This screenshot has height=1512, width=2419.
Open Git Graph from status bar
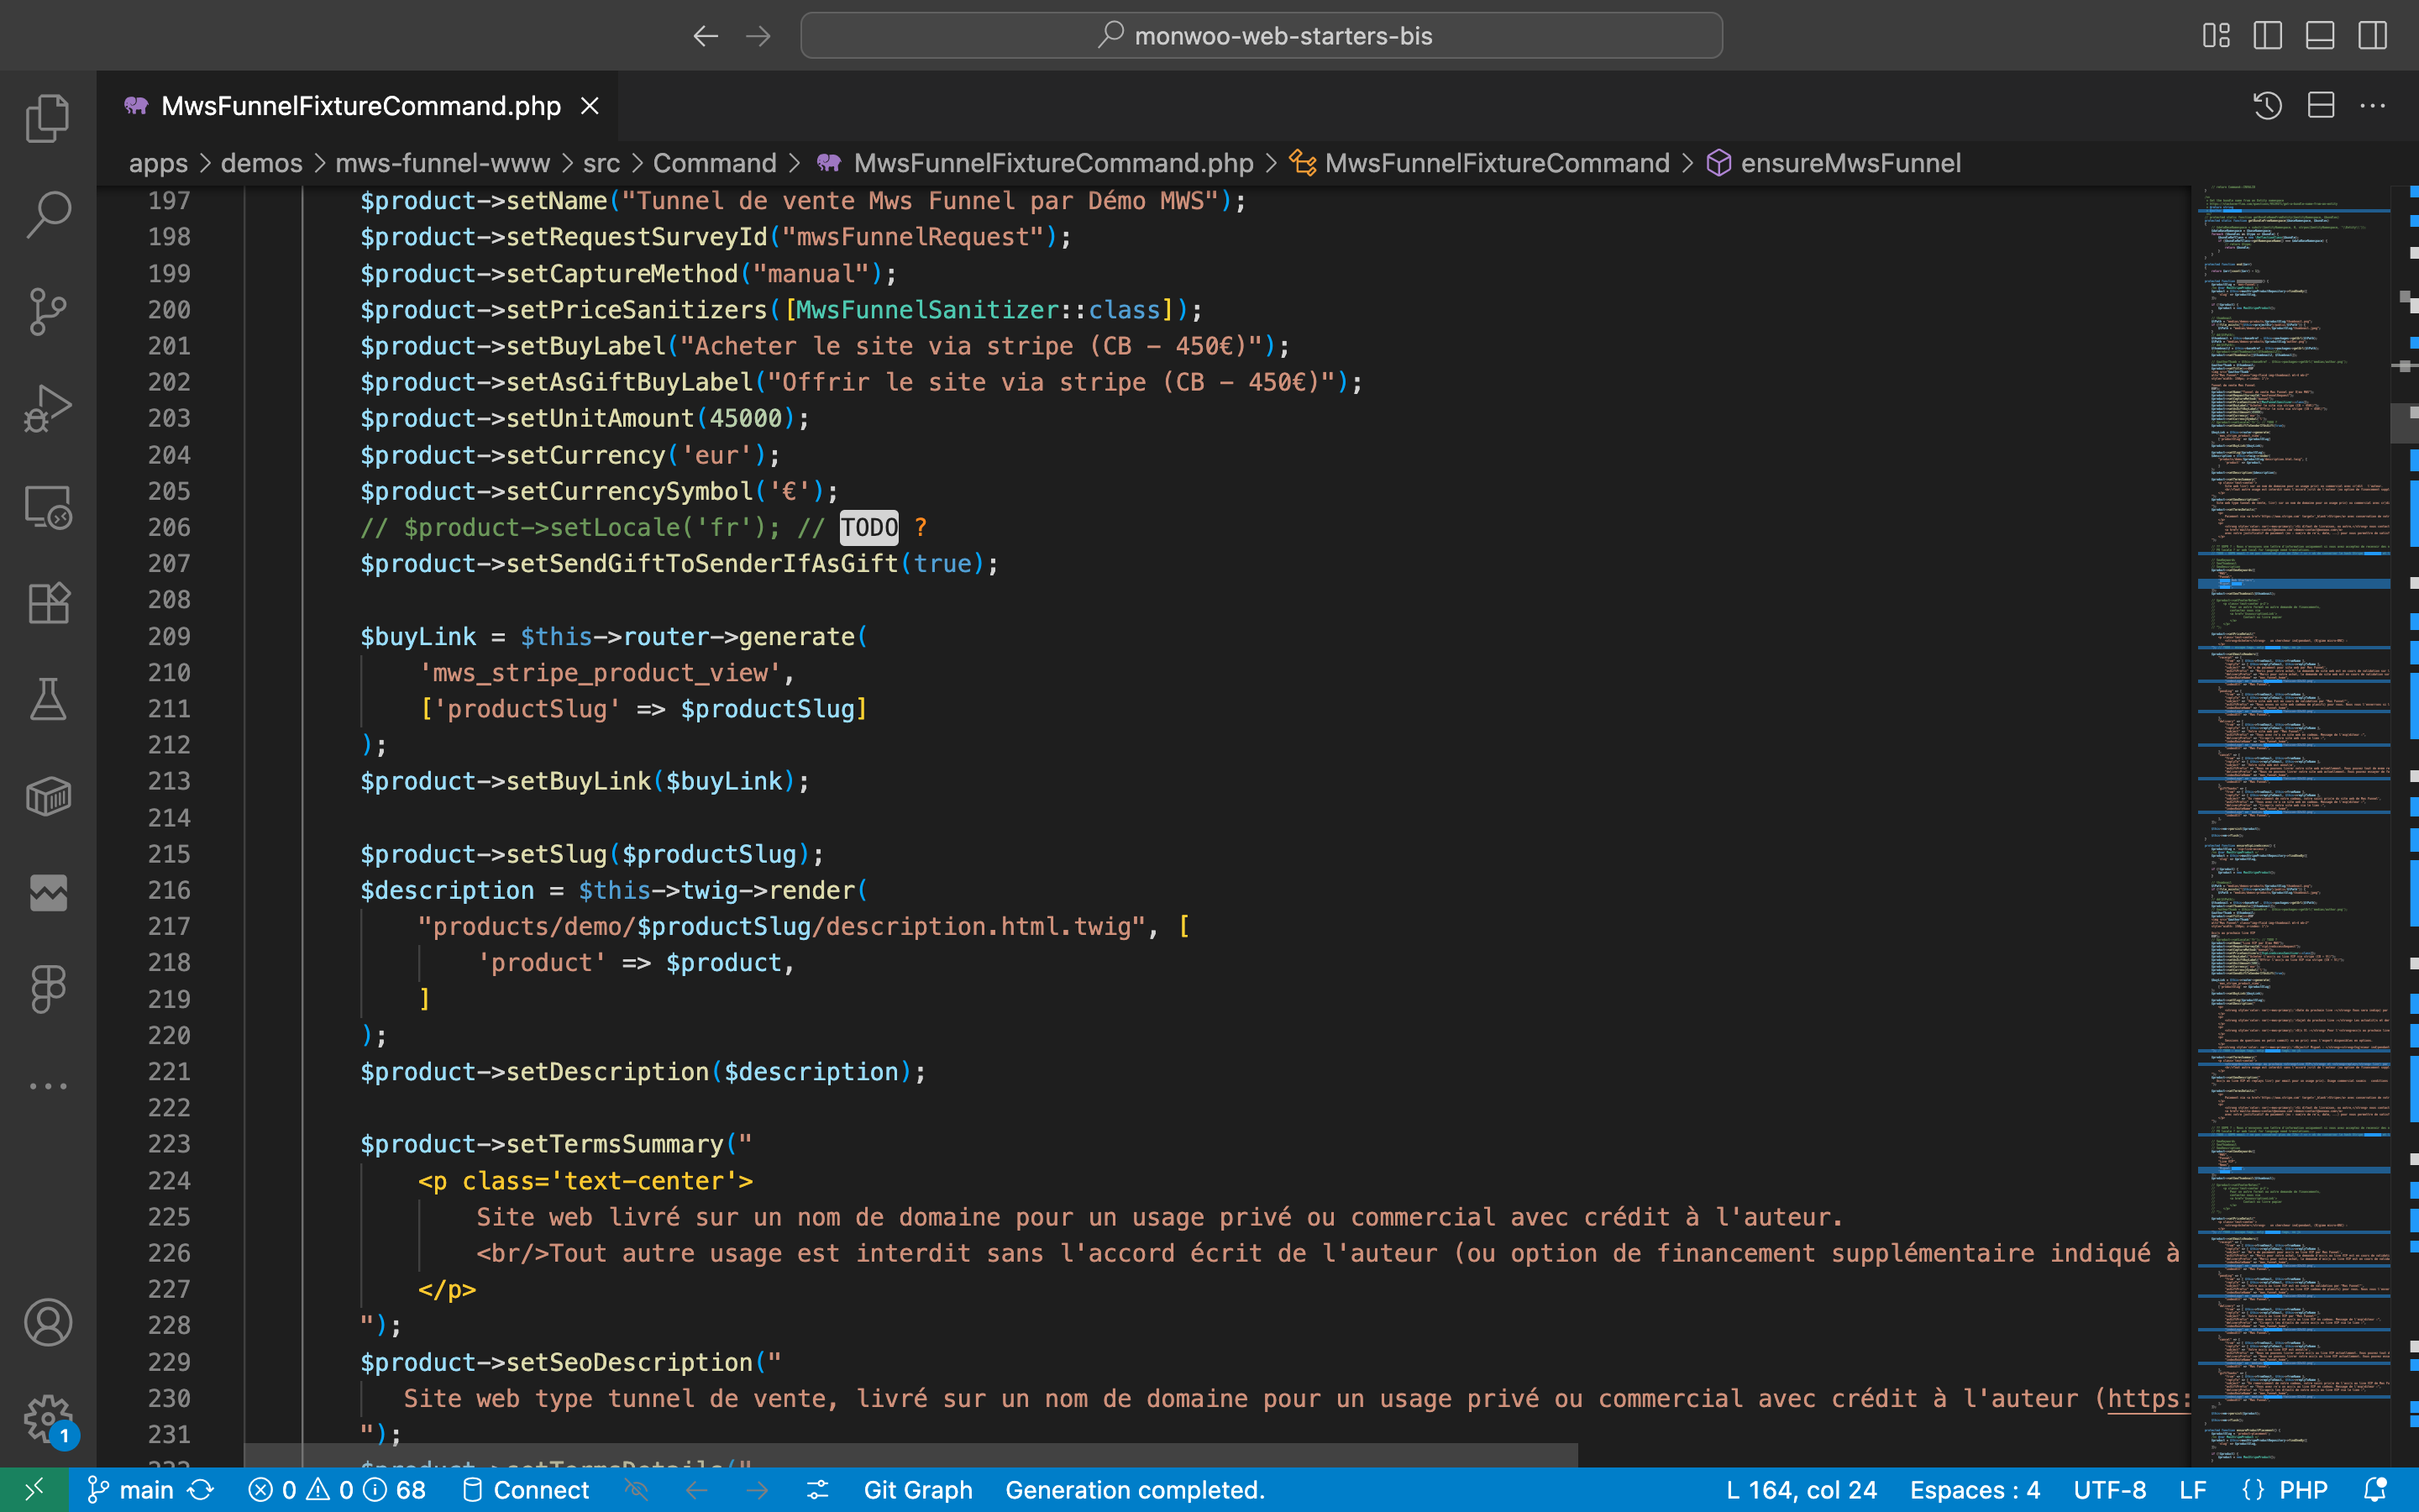(916, 1490)
